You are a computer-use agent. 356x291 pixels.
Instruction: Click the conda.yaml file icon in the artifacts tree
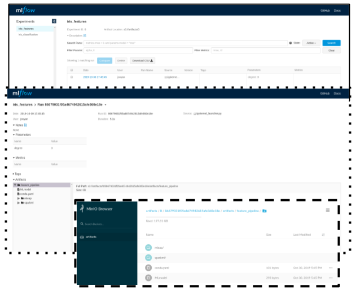[x=19, y=194]
